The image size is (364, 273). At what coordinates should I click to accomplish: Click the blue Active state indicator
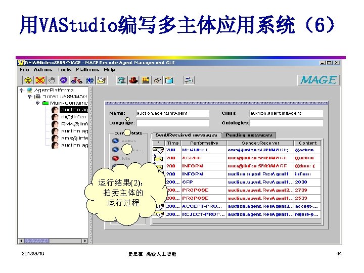(115, 141)
